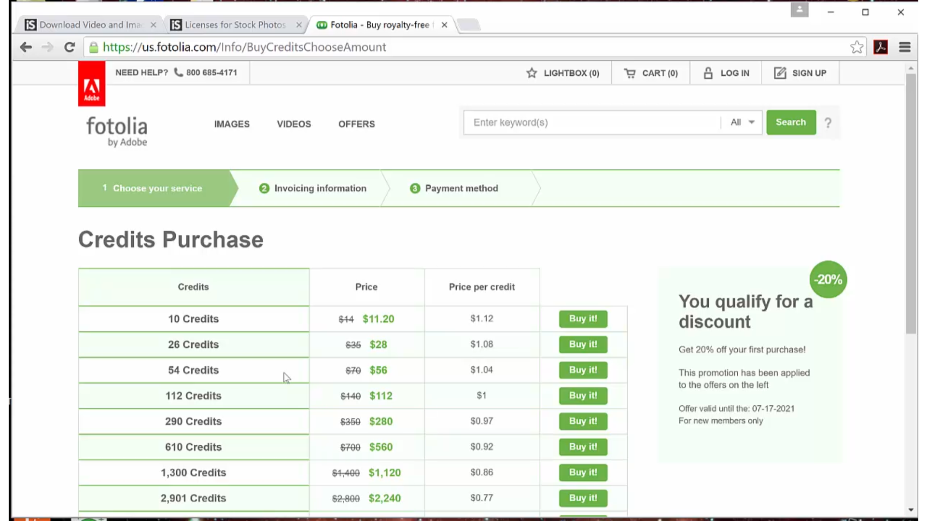Click the -20% discount badge
The height and width of the screenshot is (521, 927).
828,279
